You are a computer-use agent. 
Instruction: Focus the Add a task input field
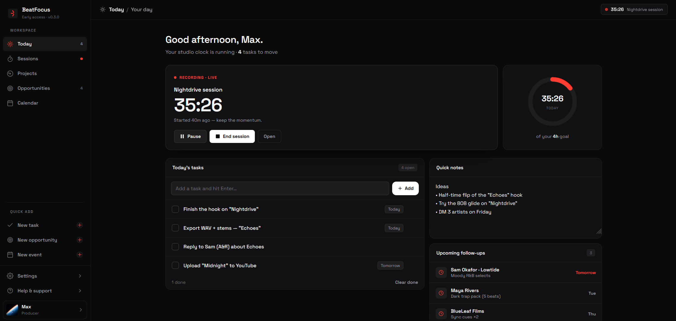point(280,188)
